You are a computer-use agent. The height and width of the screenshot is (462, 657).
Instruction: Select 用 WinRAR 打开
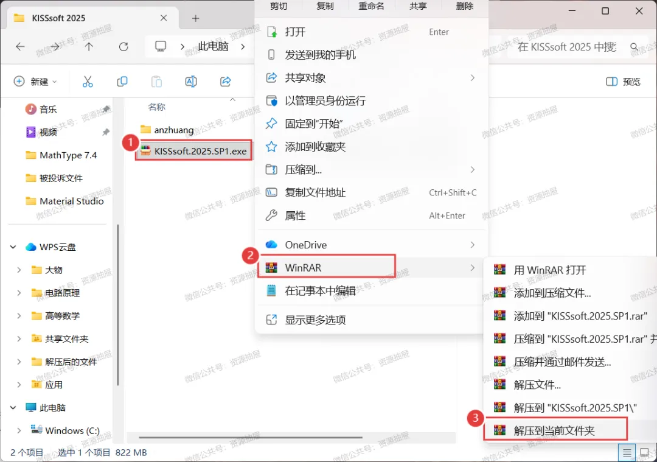pyautogui.click(x=571, y=270)
